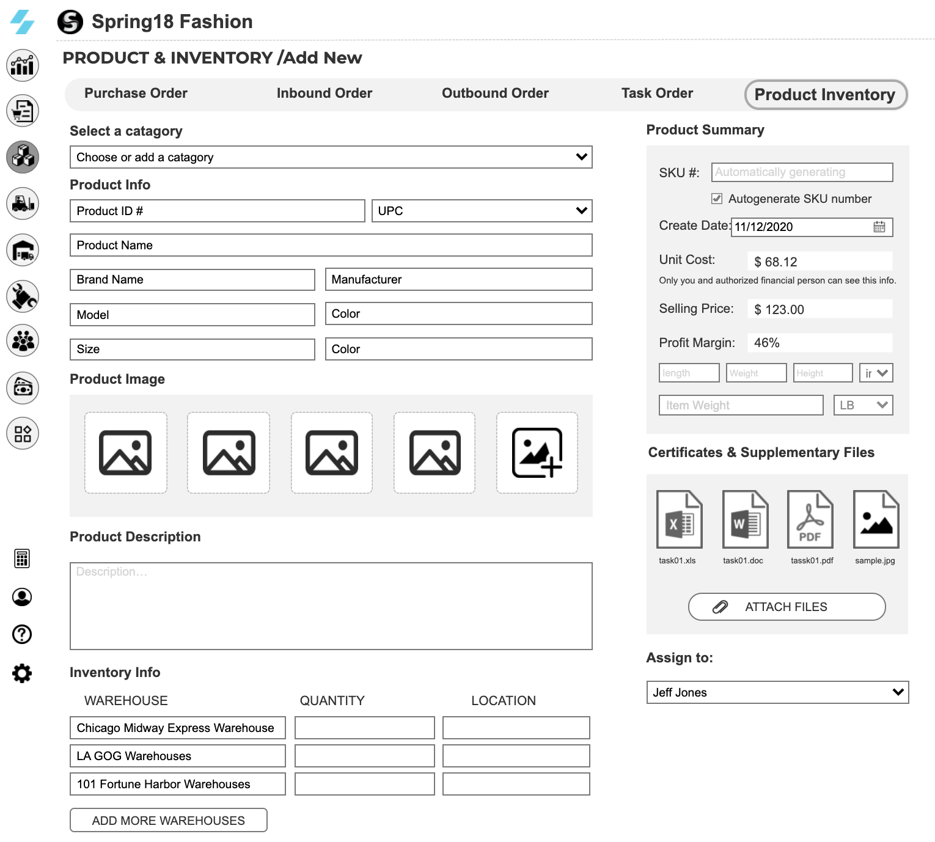Click the Model field
This screenshot has height=842, width=935.
193,315
